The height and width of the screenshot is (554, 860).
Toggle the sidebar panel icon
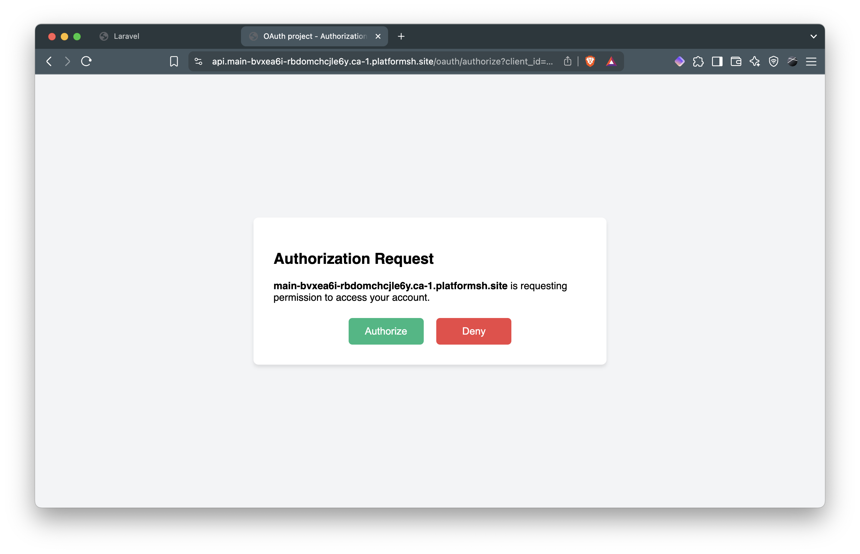point(717,62)
